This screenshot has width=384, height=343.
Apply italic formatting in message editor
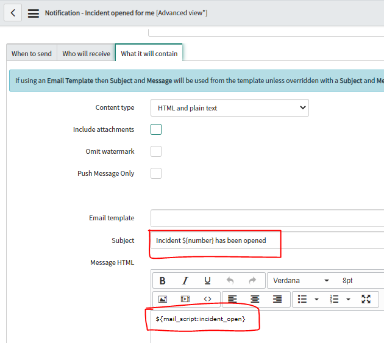coord(185,281)
